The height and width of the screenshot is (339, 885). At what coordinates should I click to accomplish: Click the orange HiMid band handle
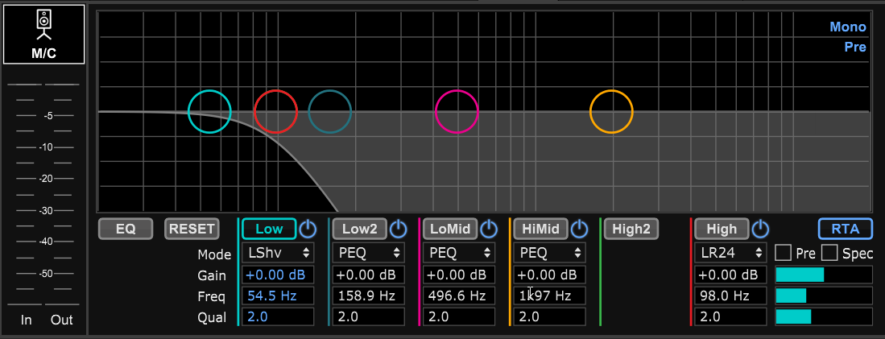click(x=611, y=112)
